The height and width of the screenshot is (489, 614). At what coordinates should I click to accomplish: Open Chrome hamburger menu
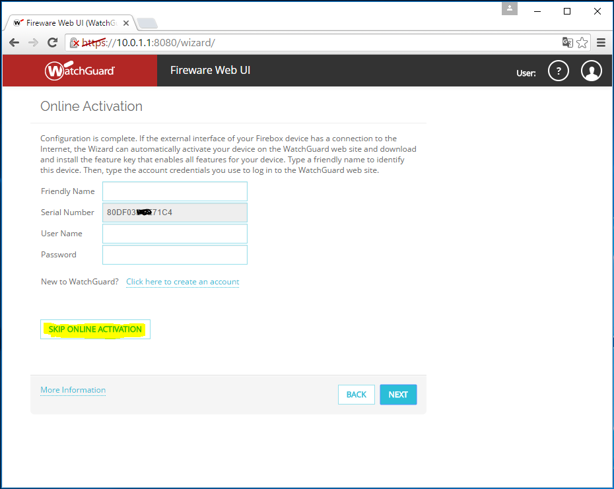point(601,43)
